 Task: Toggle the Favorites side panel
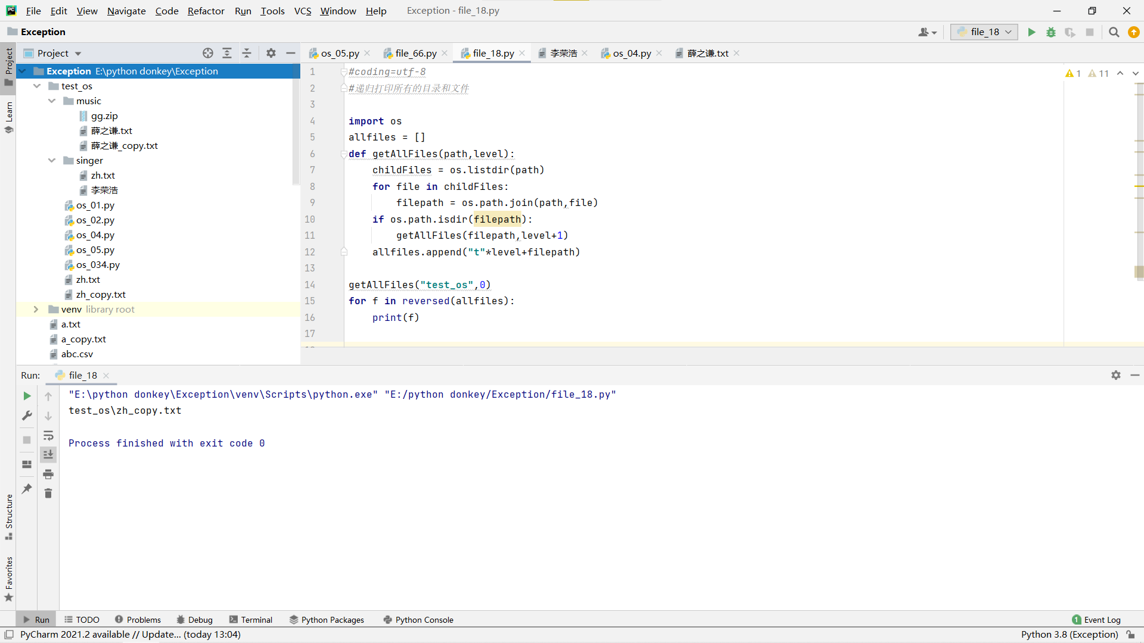click(x=8, y=579)
